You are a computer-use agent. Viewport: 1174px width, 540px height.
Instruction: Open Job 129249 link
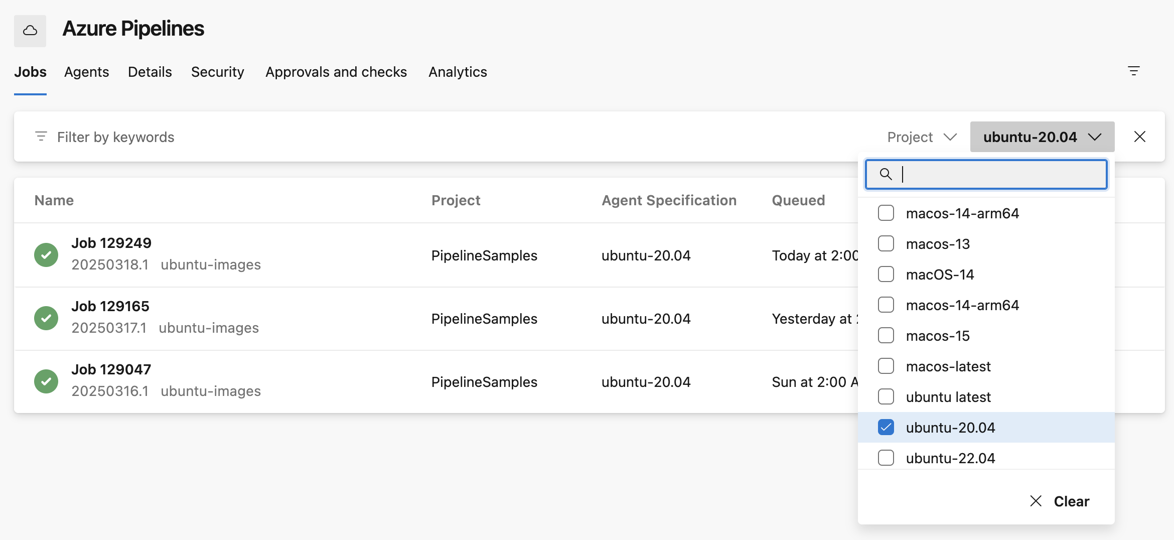pyautogui.click(x=111, y=243)
